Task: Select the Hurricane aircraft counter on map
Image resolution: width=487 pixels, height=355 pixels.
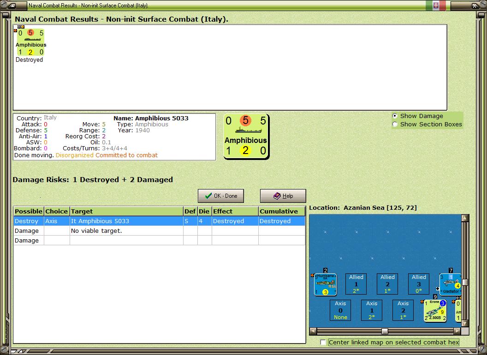Action: click(325, 284)
